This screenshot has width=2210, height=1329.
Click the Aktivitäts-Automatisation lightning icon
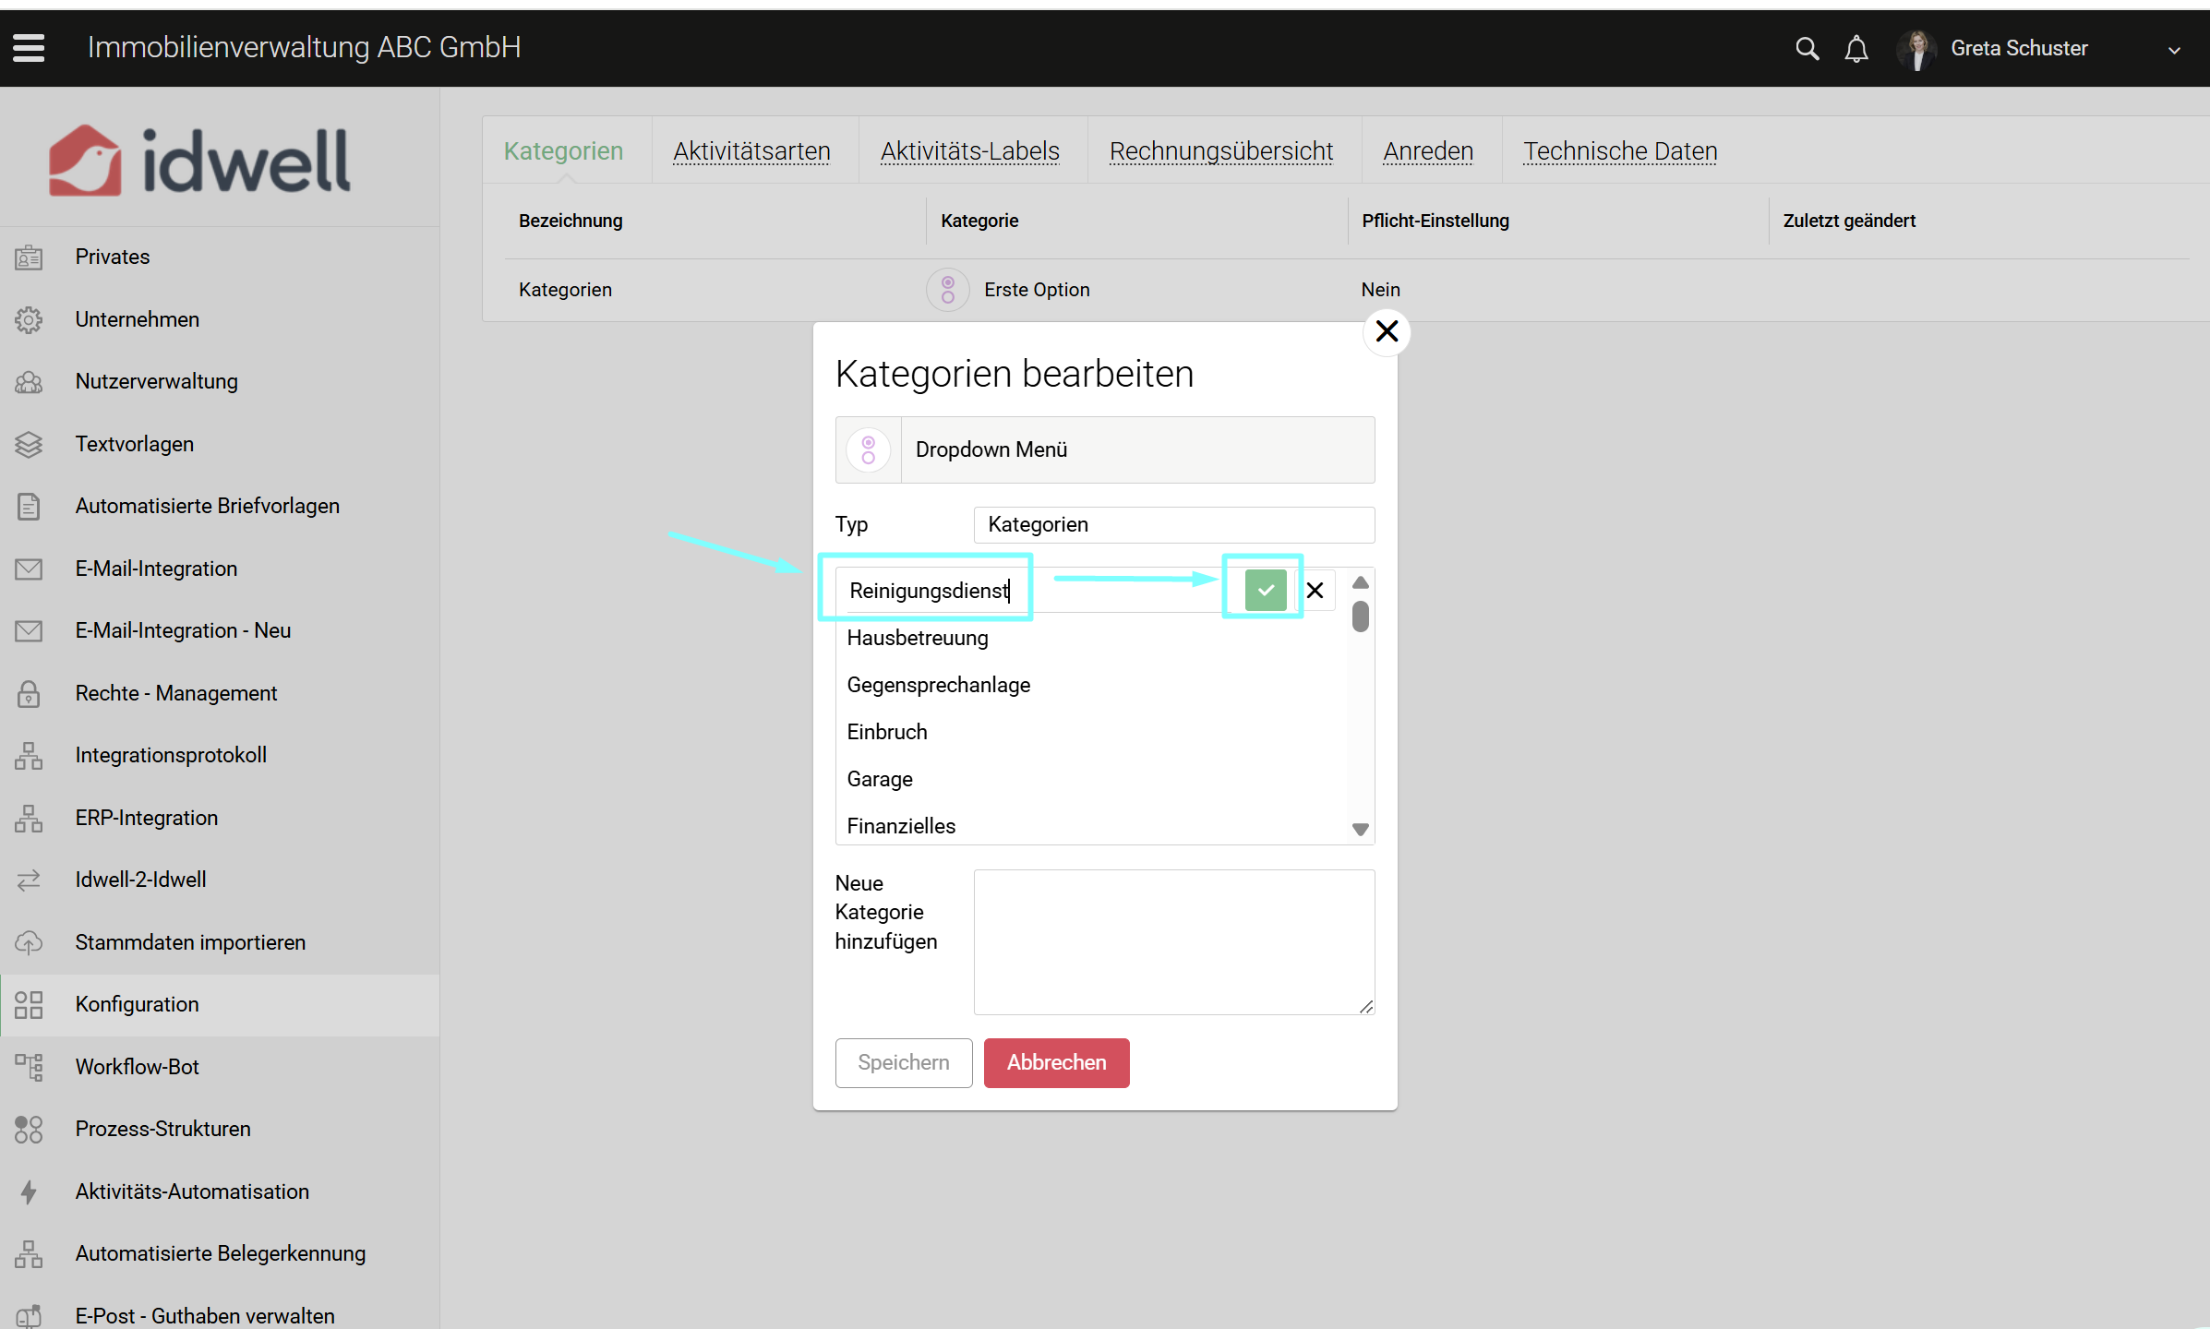[29, 1191]
